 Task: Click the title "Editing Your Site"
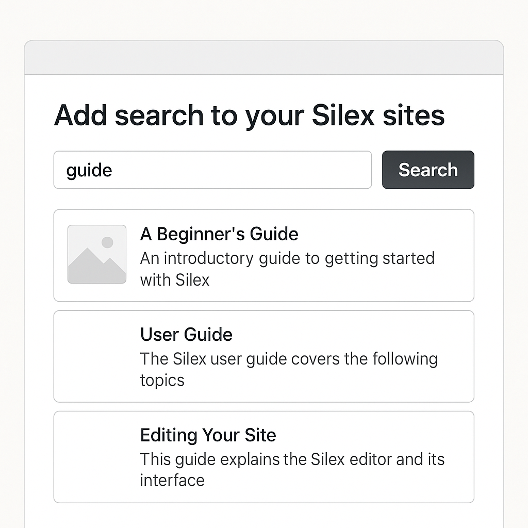(x=208, y=435)
